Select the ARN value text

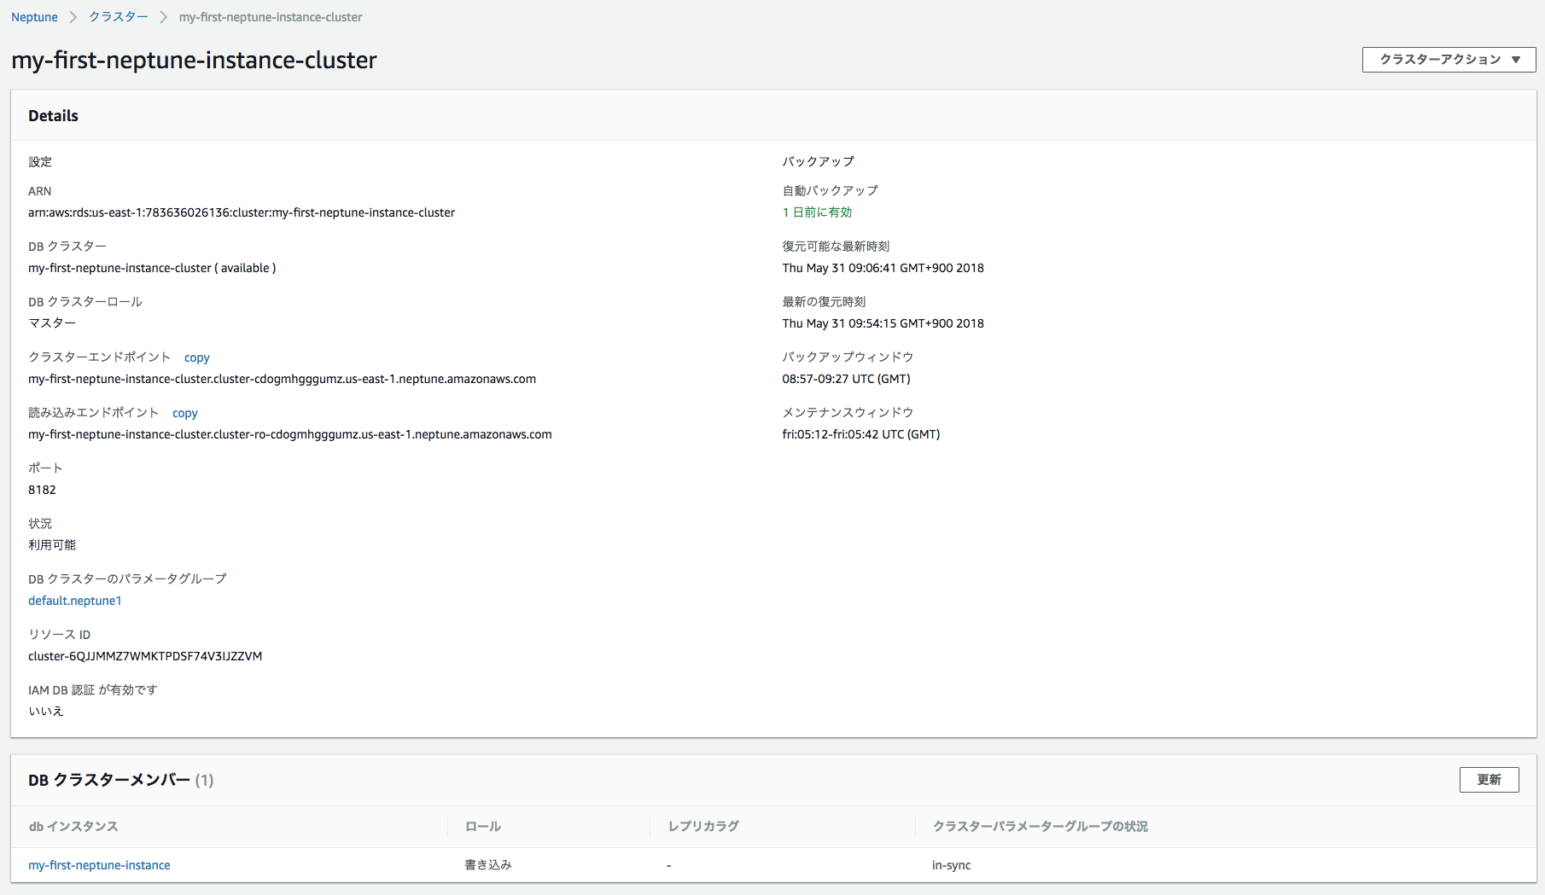[x=242, y=212]
